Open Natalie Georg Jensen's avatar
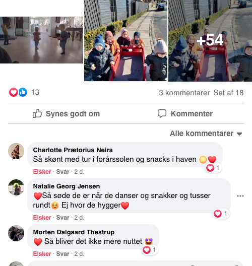 pyautogui.click(x=16, y=187)
